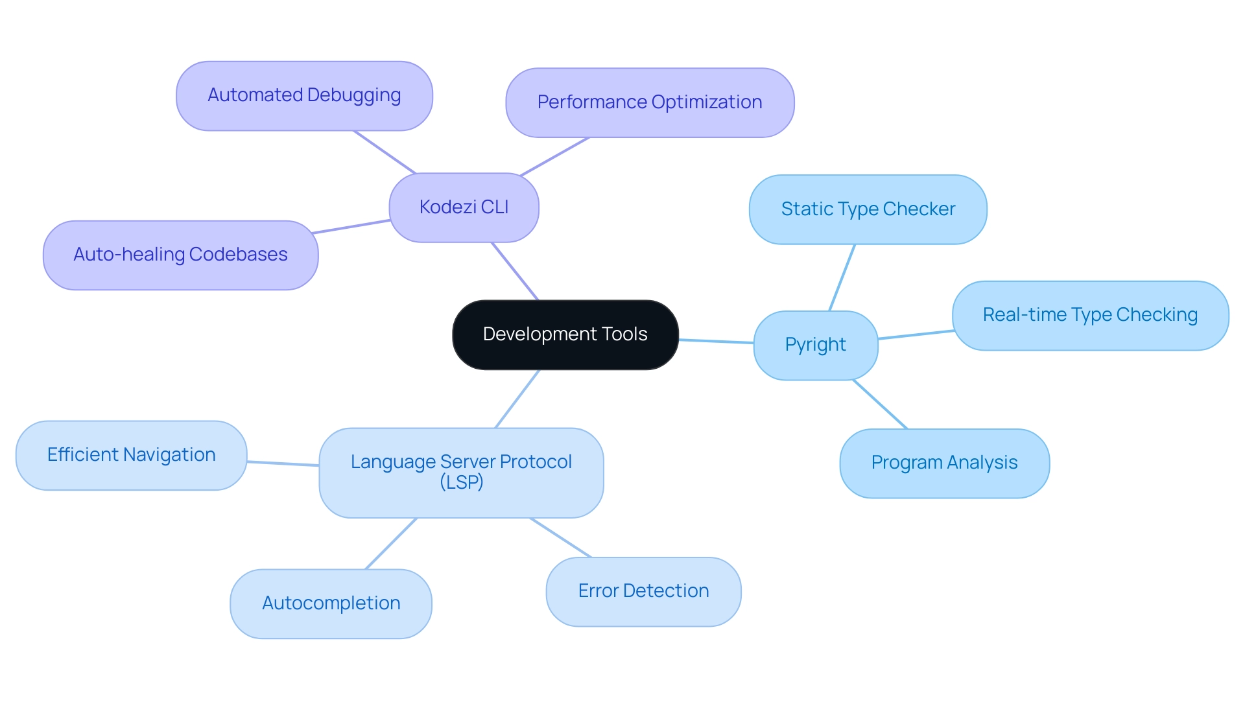Click the Language Server Protocol (LSP) node
Viewport: 1245px width, 702px height.
(x=461, y=473)
